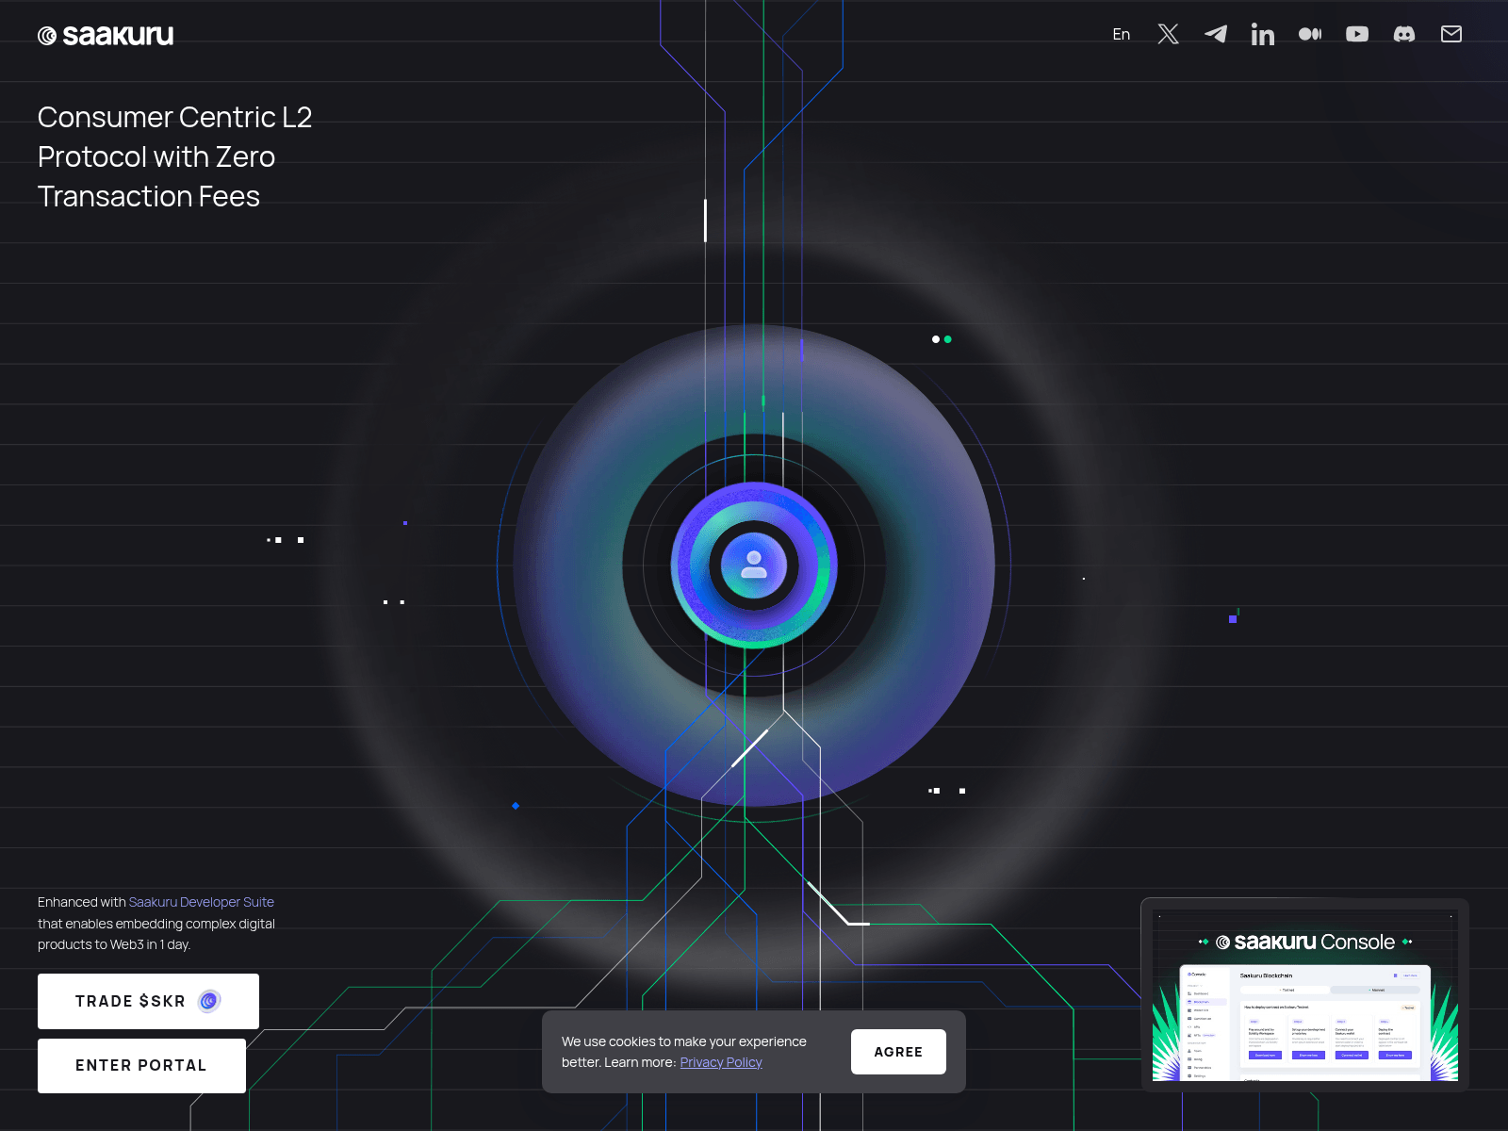Open the Saakuru Developer Suite link
The height and width of the screenshot is (1131, 1508).
pyautogui.click(x=202, y=902)
